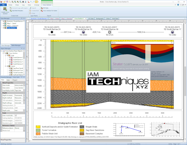The image size is (187, 145).
Task: Click the Undo arrow icon
Action: click(31, 2)
